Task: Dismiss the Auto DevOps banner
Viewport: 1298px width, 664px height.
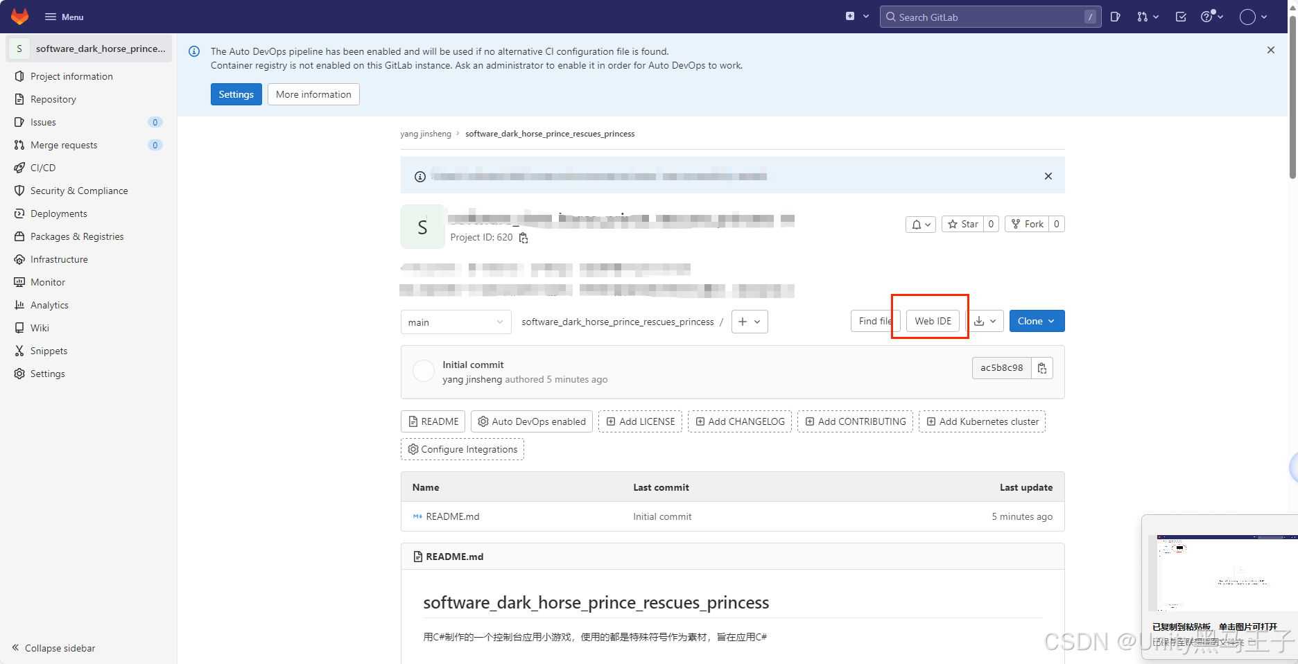Action: [x=1271, y=50]
